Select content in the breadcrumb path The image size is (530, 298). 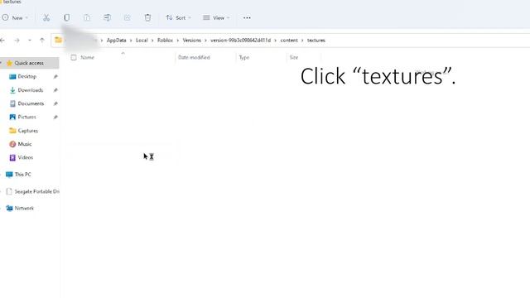click(x=289, y=41)
